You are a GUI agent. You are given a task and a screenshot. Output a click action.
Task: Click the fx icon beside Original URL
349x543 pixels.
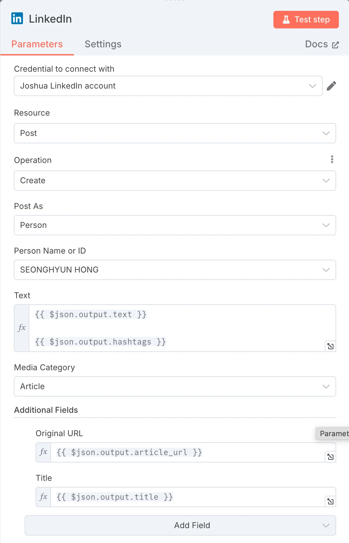coord(43,452)
